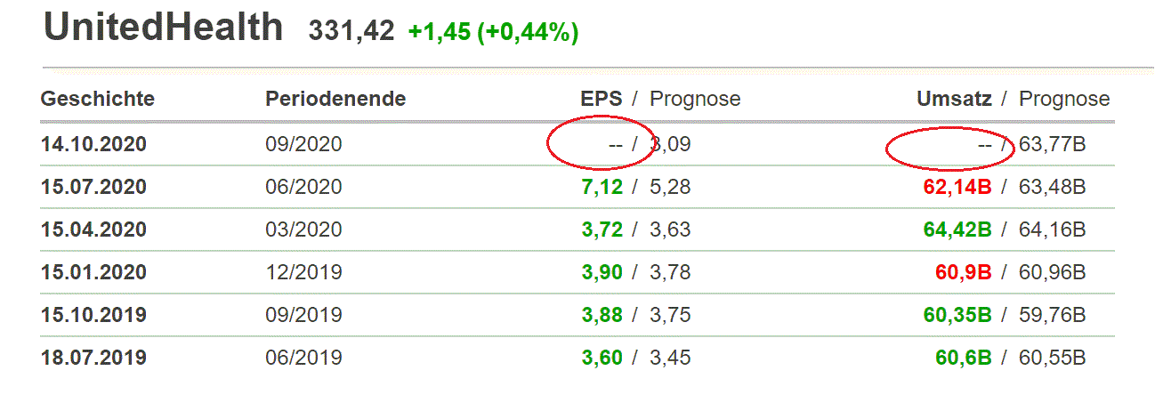1163x419 pixels.
Task: Click the EPS column header
Action: [601, 99]
